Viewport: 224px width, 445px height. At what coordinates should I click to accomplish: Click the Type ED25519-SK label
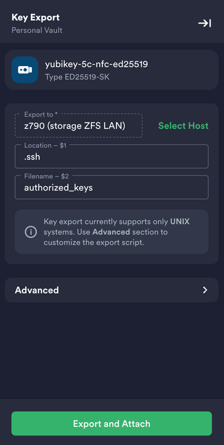(77, 77)
